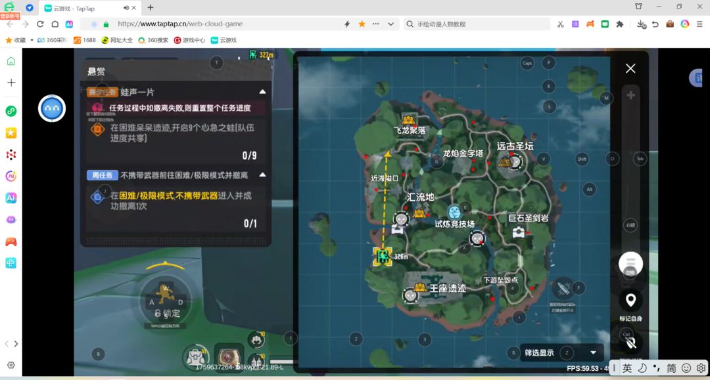Click the 手绘动漫人物教程 search box

coord(477,24)
